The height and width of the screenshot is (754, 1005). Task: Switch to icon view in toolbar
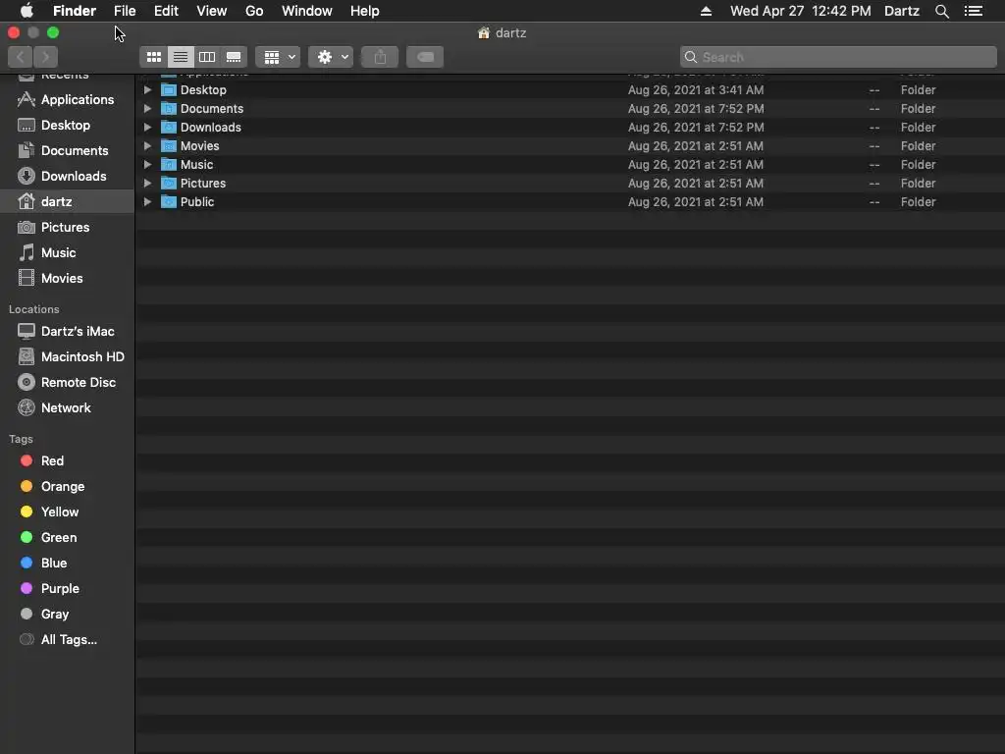coord(154,57)
